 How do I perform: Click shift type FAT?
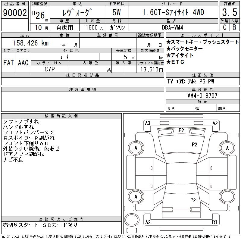tap(8, 63)
